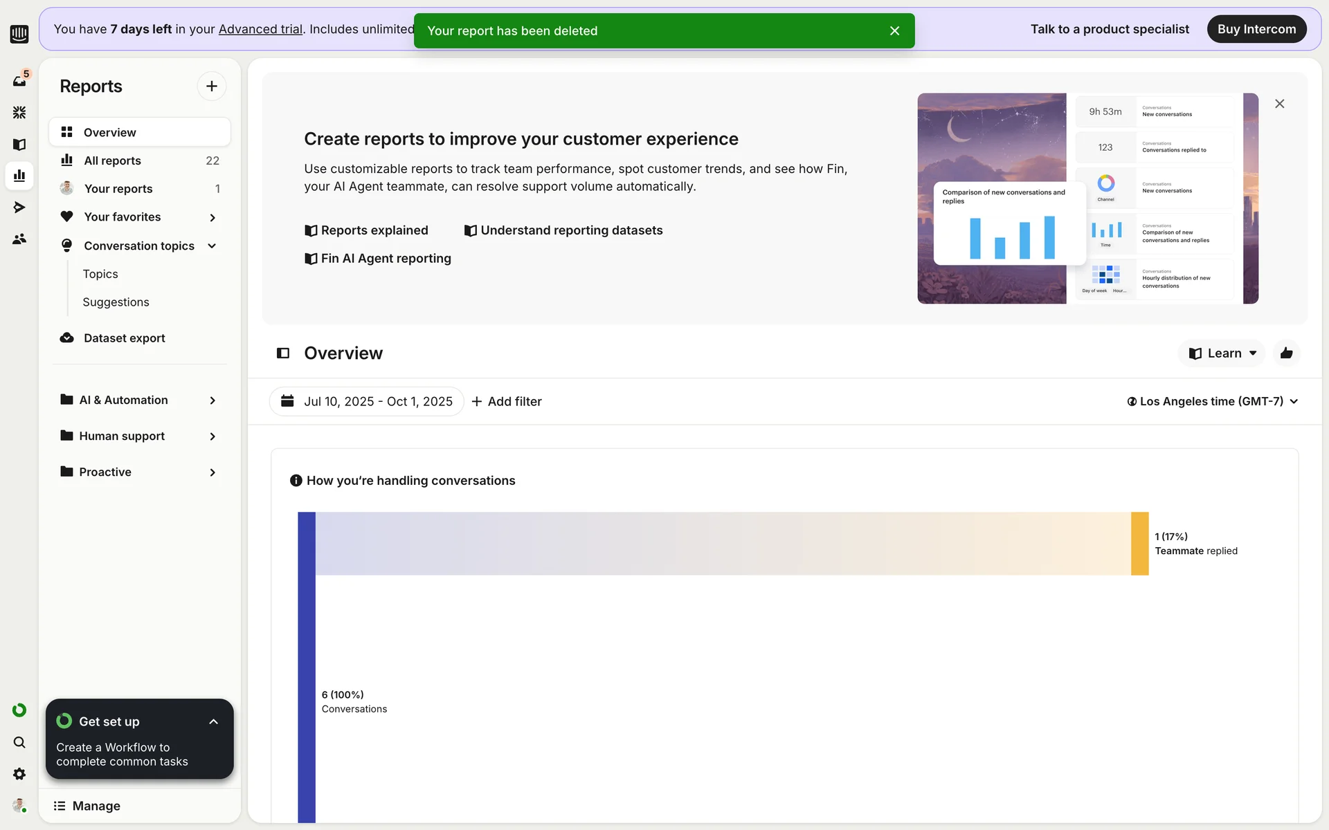1329x830 pixels.
Task: Click the yellow Teammate replied bar segment
Action: click(1139, 544)
